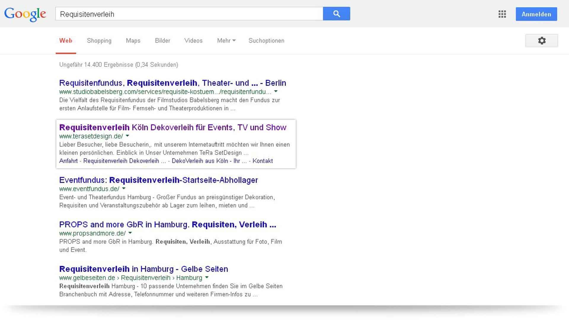Expand arrow next to terasetdesign.de URL
Image resolution: width=569 pixels, height=320 pixels.
(127, 136)
